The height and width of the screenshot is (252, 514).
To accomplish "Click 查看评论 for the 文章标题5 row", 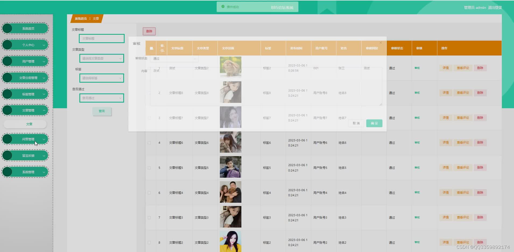I will (x=463, y=167).
